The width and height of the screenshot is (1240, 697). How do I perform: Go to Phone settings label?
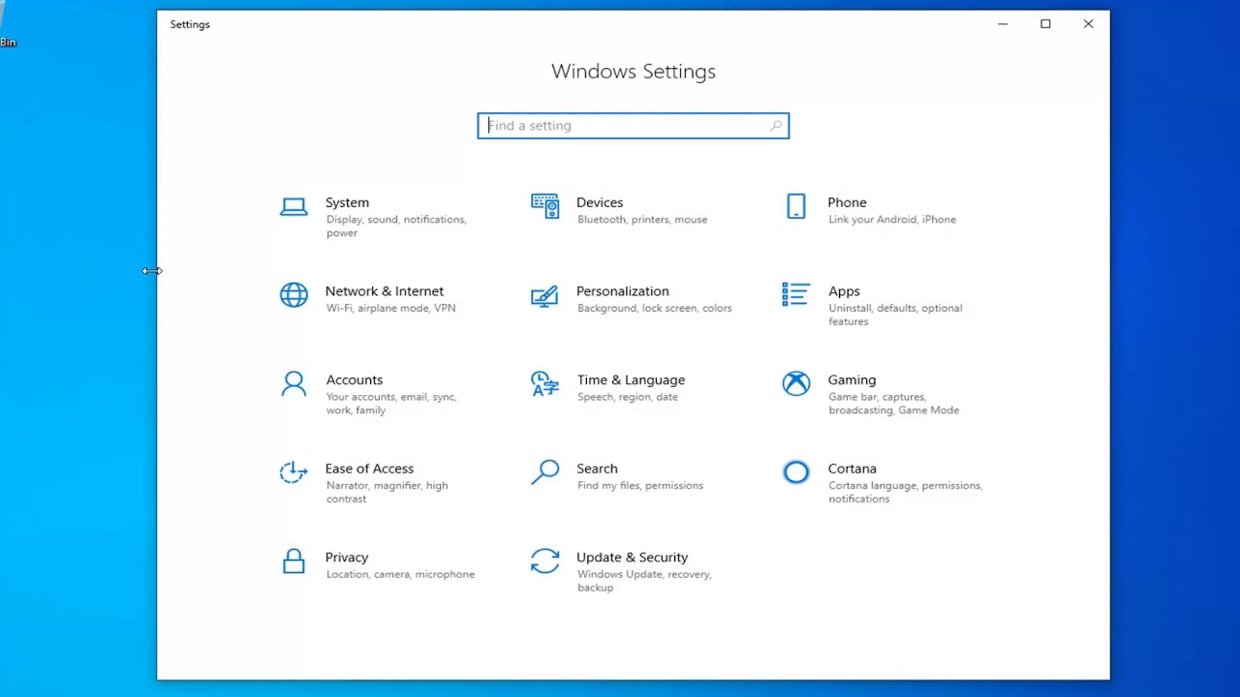[x=847, y=202]
